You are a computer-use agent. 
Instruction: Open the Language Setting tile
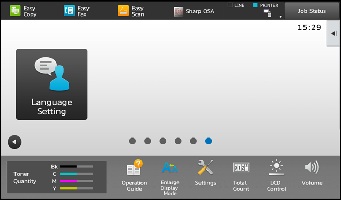click(52, 84)
